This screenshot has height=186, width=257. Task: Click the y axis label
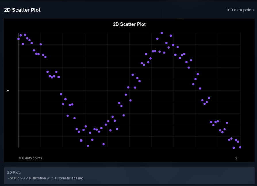point(8,90)
